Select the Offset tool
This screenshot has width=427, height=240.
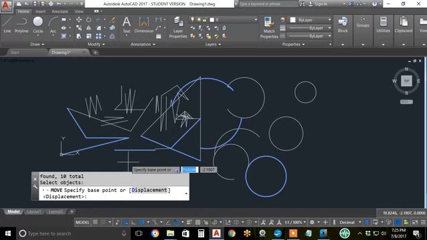pos(112,36)
